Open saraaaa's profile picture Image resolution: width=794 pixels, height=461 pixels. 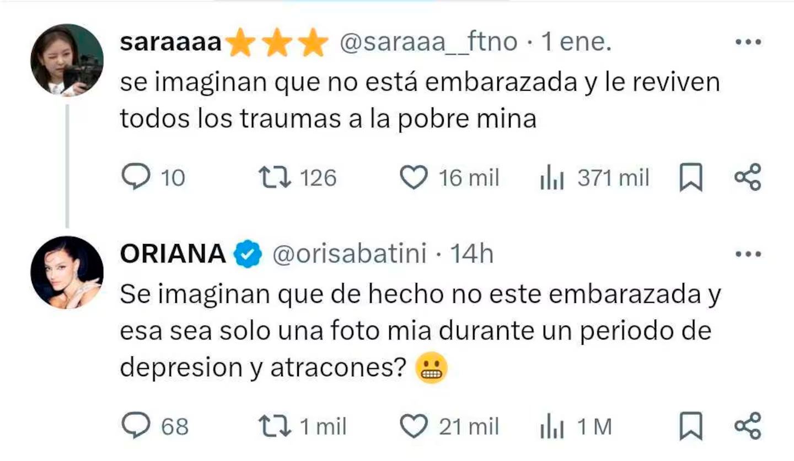click(x=67, y=60)
